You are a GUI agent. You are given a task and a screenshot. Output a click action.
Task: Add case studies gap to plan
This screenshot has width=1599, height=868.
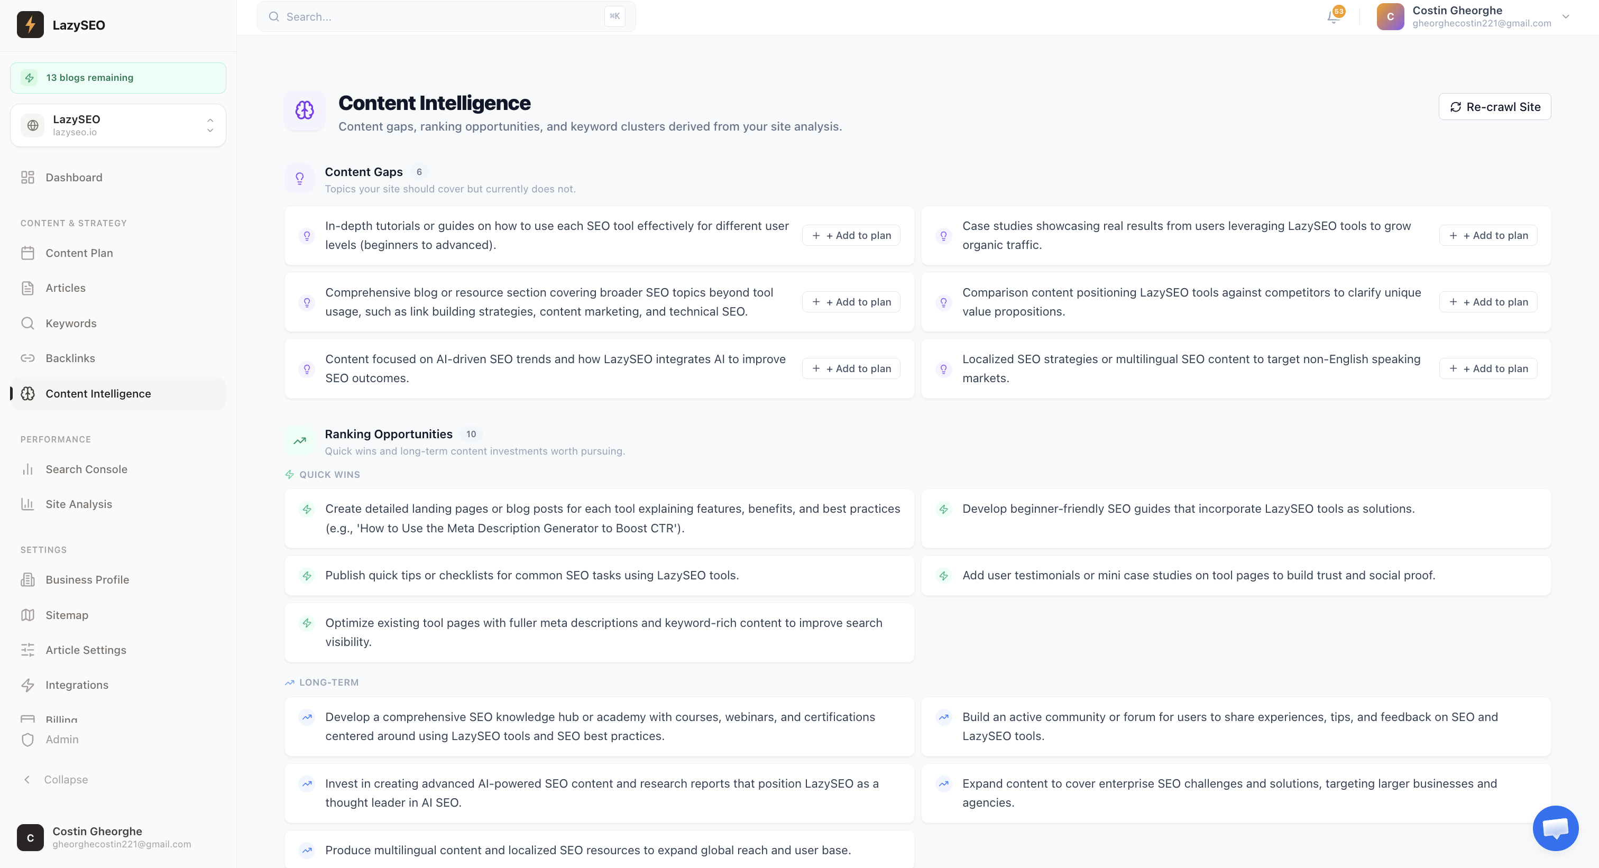tap(1488, 235)
